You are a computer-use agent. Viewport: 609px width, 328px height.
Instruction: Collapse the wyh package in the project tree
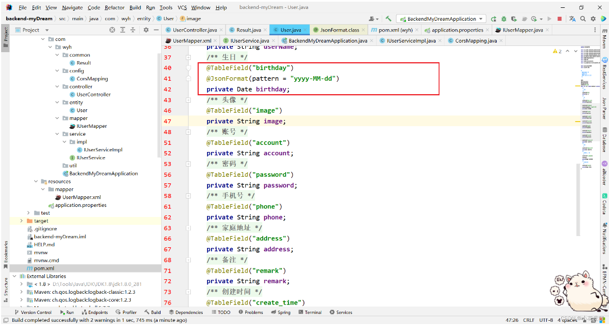pyautogui.click(x=50, y=47)
